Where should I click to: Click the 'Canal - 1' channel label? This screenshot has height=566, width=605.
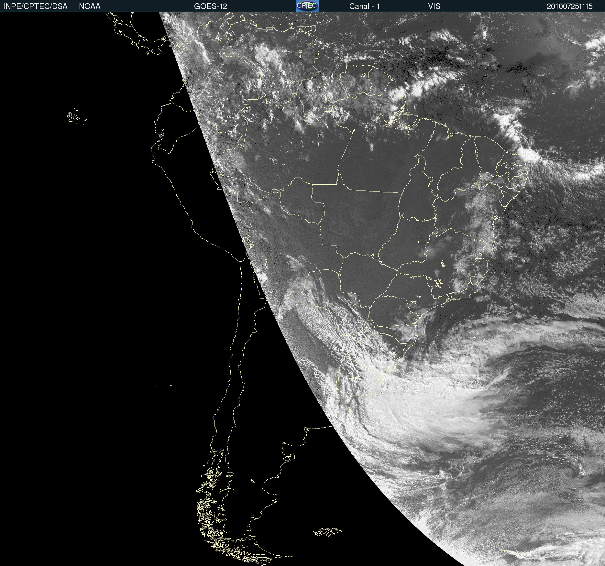[364, 6]
